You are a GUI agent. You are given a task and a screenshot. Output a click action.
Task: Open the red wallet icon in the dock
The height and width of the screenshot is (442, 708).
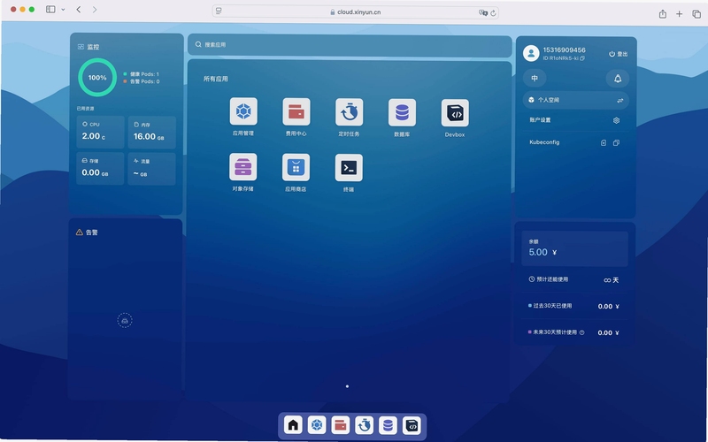pos(341,425)
